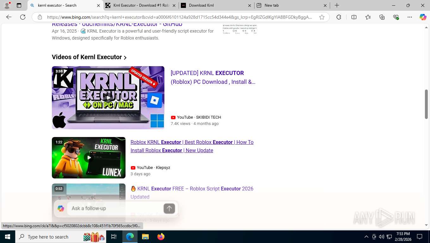Play the KRNL Executor on PC/MAC thumbnail
The width and height of the screenshot is (430, 243).
(x=108, y=97)
